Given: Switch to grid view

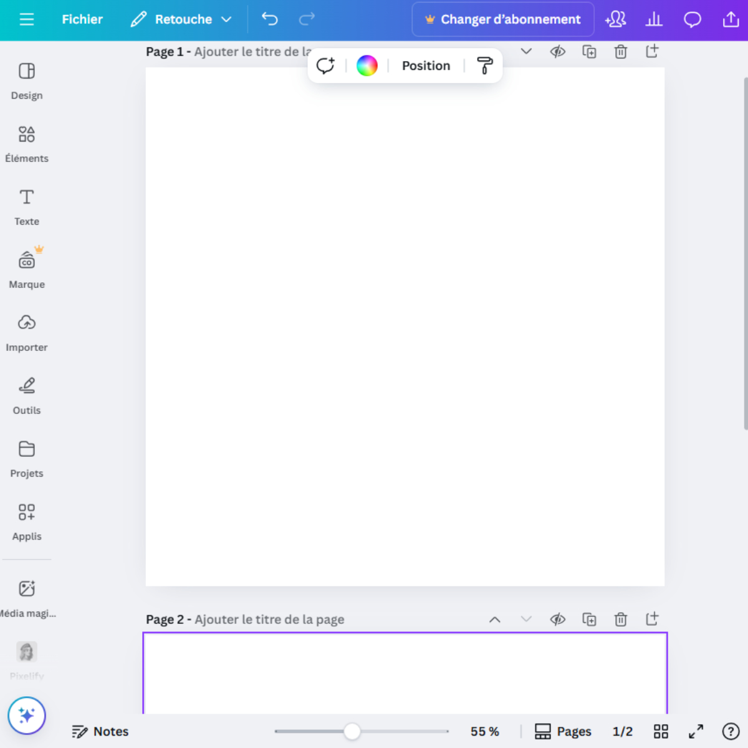Looking at the screenshot, I should click(661, 731).
